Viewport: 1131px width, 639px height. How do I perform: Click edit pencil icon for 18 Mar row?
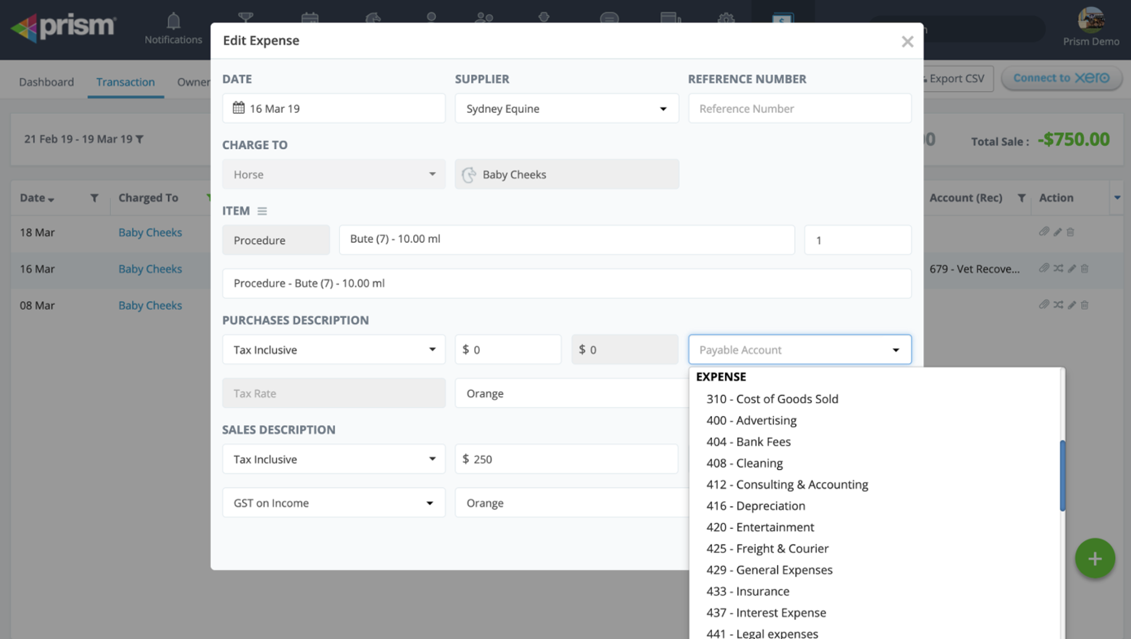click(x=1058, y=232)
